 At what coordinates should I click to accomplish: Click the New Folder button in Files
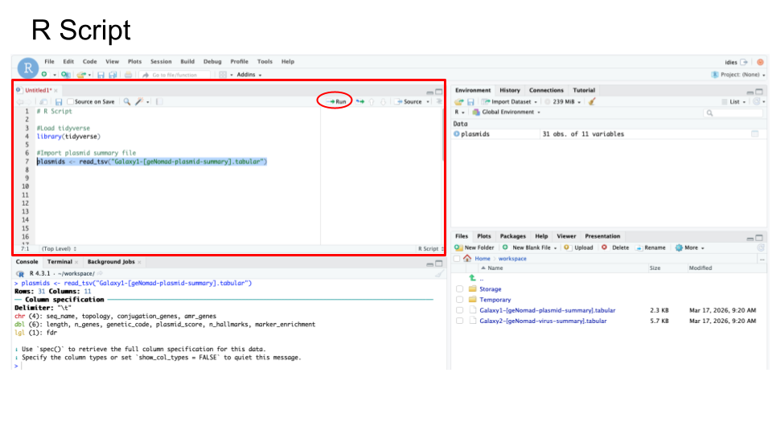[475, 248]
